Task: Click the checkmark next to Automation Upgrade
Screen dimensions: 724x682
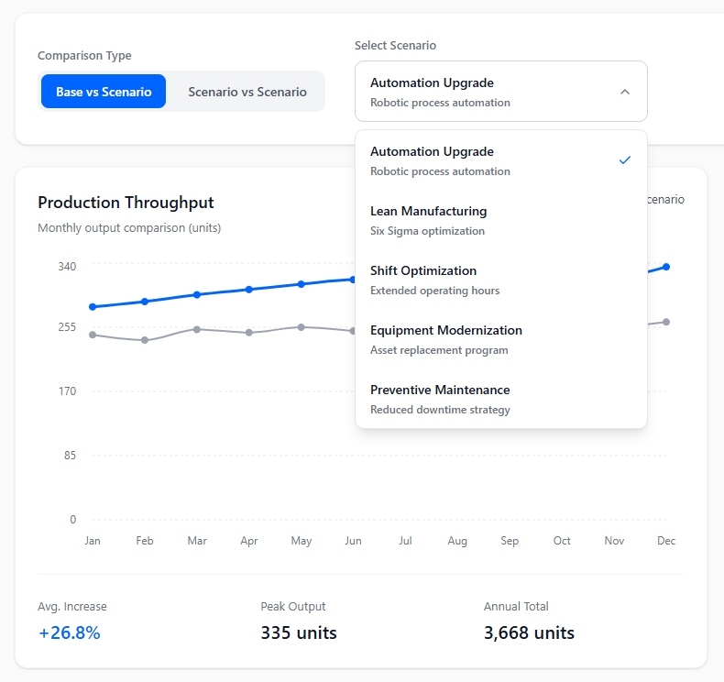Action: coord(625,160)
